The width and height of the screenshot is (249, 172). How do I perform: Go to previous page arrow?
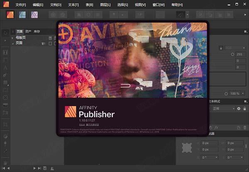[8, 168]
